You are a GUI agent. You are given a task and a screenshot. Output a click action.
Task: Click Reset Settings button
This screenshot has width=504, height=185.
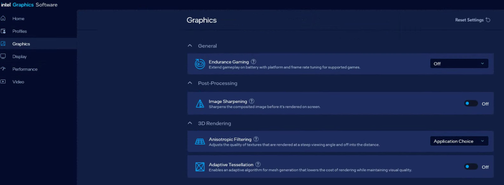(472, 20)
